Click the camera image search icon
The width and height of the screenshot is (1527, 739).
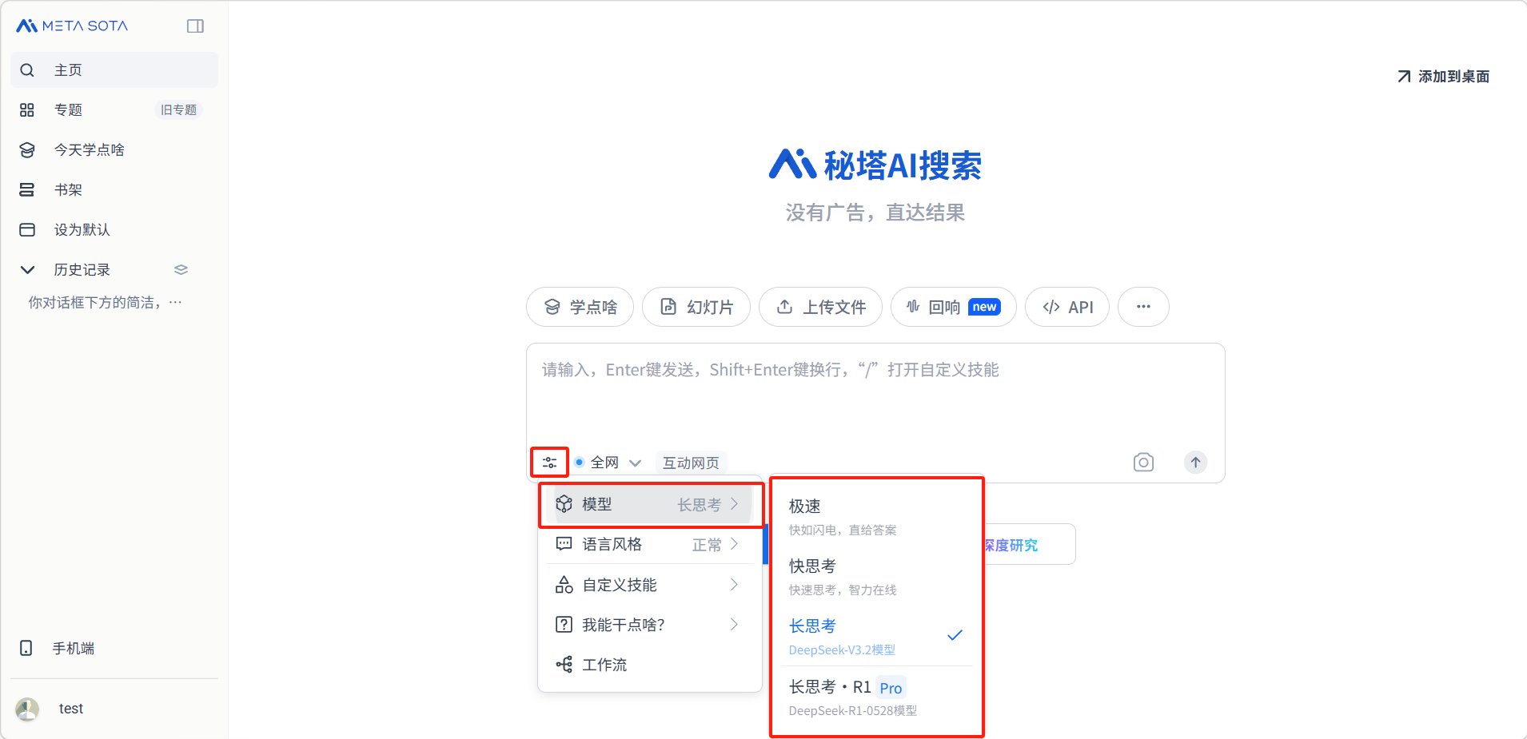[x=1143, y=463]
